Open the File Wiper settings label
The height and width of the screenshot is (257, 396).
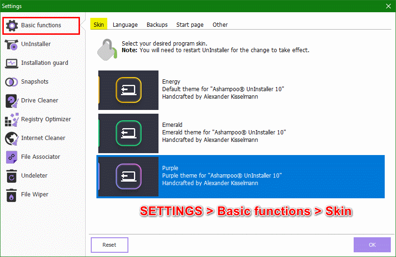(x=35, y=194)
